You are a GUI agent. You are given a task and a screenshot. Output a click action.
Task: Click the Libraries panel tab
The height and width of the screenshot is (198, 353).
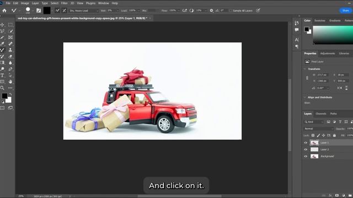click(344, 53)
